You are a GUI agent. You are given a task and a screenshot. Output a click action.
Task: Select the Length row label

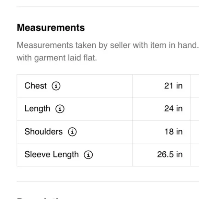pyautogui.click(x=37, y=109)
